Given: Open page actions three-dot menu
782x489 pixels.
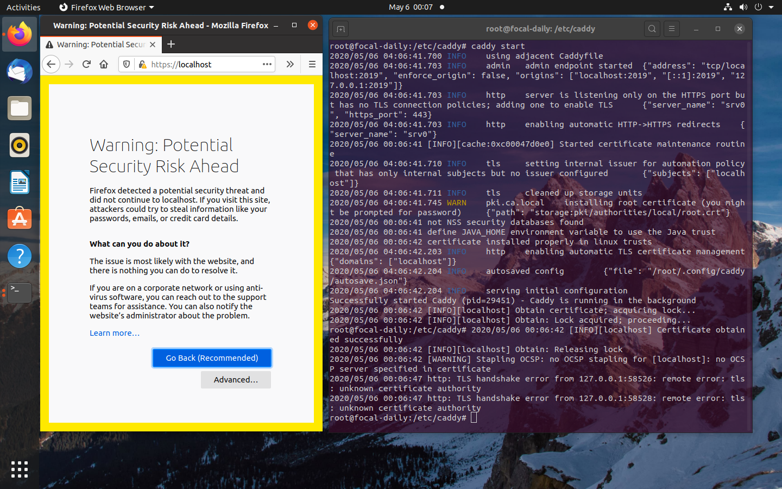Looking at the screenshot, I should [267, 64].
